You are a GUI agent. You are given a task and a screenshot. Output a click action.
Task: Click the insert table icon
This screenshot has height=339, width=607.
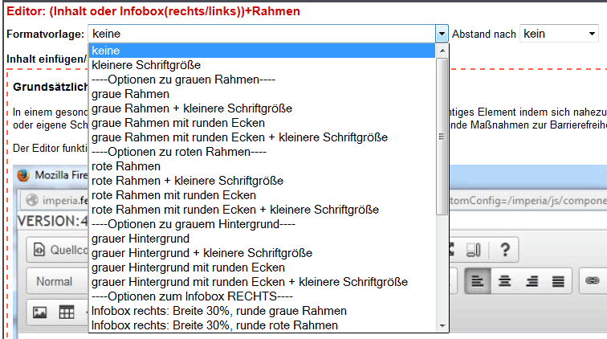(66, 312)
